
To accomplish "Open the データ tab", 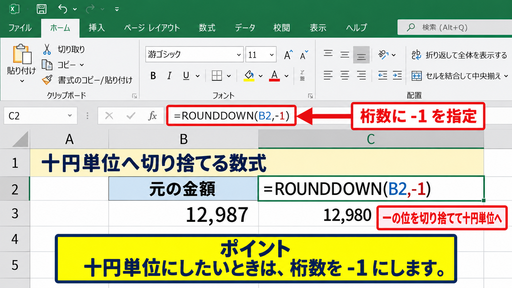I will click(x=245, y=28).
